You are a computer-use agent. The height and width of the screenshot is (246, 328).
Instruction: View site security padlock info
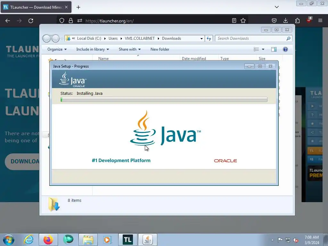(x=71, y=20)
